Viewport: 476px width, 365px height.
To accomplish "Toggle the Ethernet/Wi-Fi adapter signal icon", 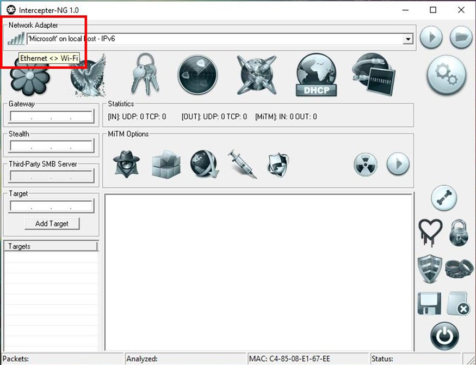I will tap(16, 39).
